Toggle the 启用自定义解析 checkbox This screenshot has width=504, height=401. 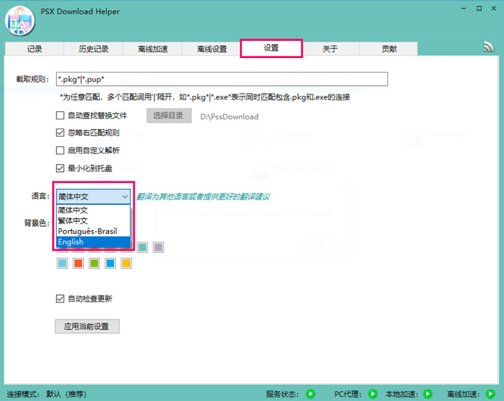[60, 150]
